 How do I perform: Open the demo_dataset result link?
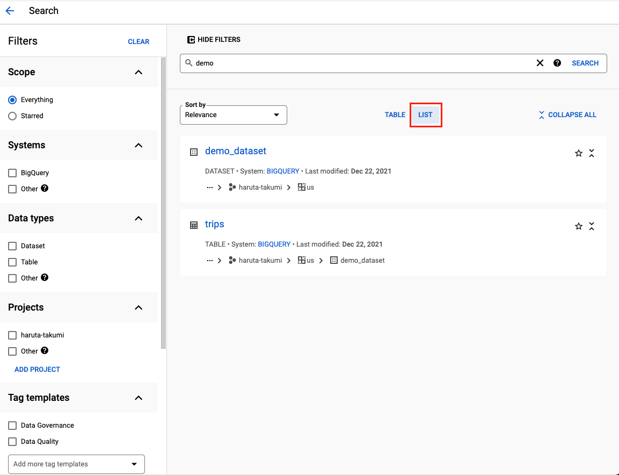(235, 151)
